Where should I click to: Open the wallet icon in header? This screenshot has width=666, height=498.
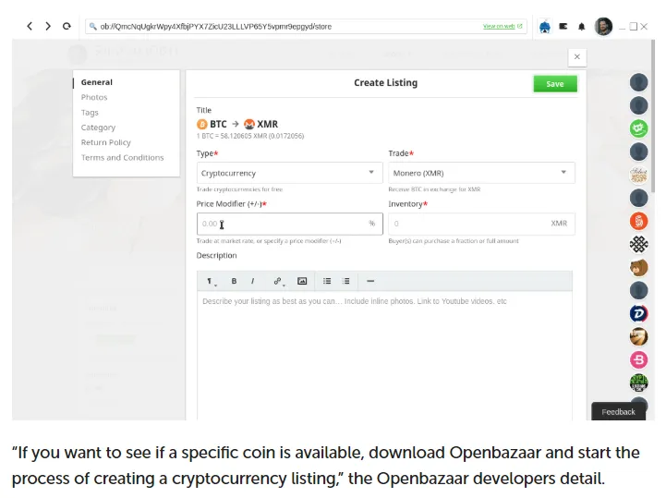pyautogui.click(x=563, y=27)
